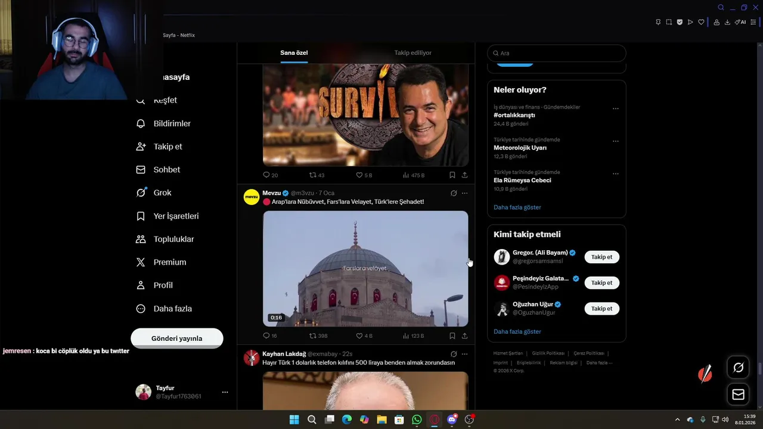
Task: Open Grok from the sidebar
Action: (x=154, y=192)
